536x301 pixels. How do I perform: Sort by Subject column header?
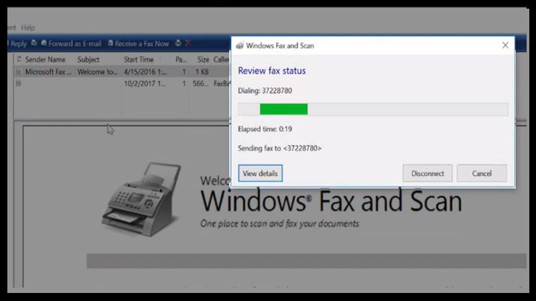point(88,60)
